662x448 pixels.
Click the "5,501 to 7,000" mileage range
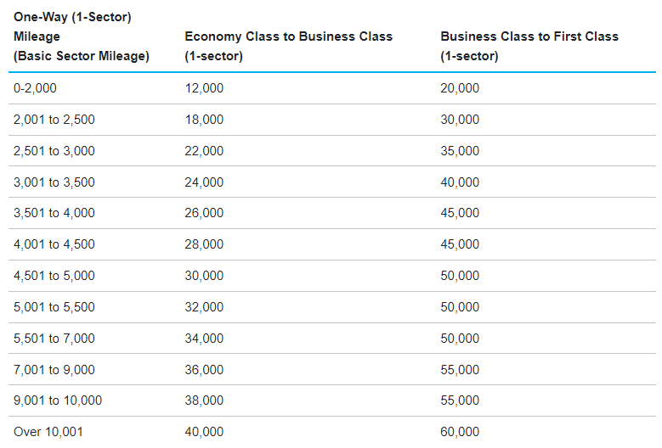tap(54, 339)
